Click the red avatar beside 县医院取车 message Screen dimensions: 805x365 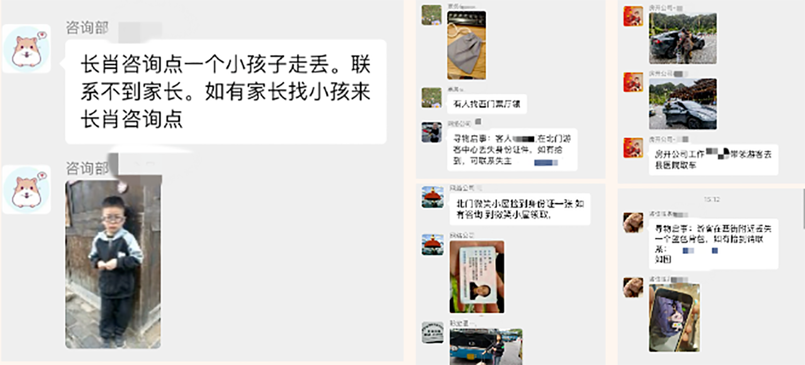[x=633, y=148]
